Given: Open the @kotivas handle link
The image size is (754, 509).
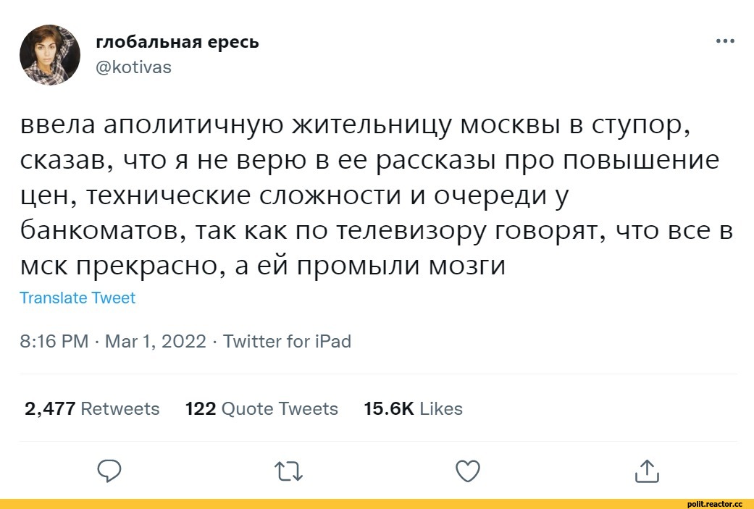Looking at the screenshot, I should pos(134,67).
